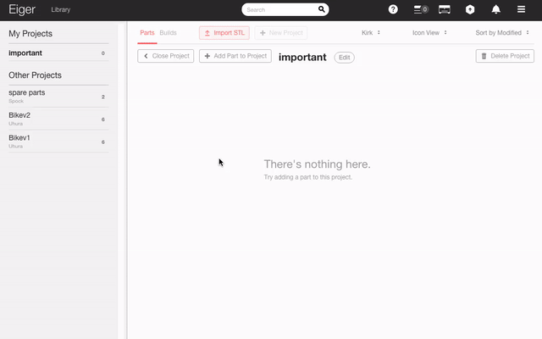
Task: Open the Library link
Action: click(x=61, y=9)
